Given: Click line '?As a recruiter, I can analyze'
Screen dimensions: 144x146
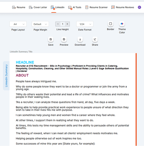Looking at the screenshot, I should (x=65, y=102).
